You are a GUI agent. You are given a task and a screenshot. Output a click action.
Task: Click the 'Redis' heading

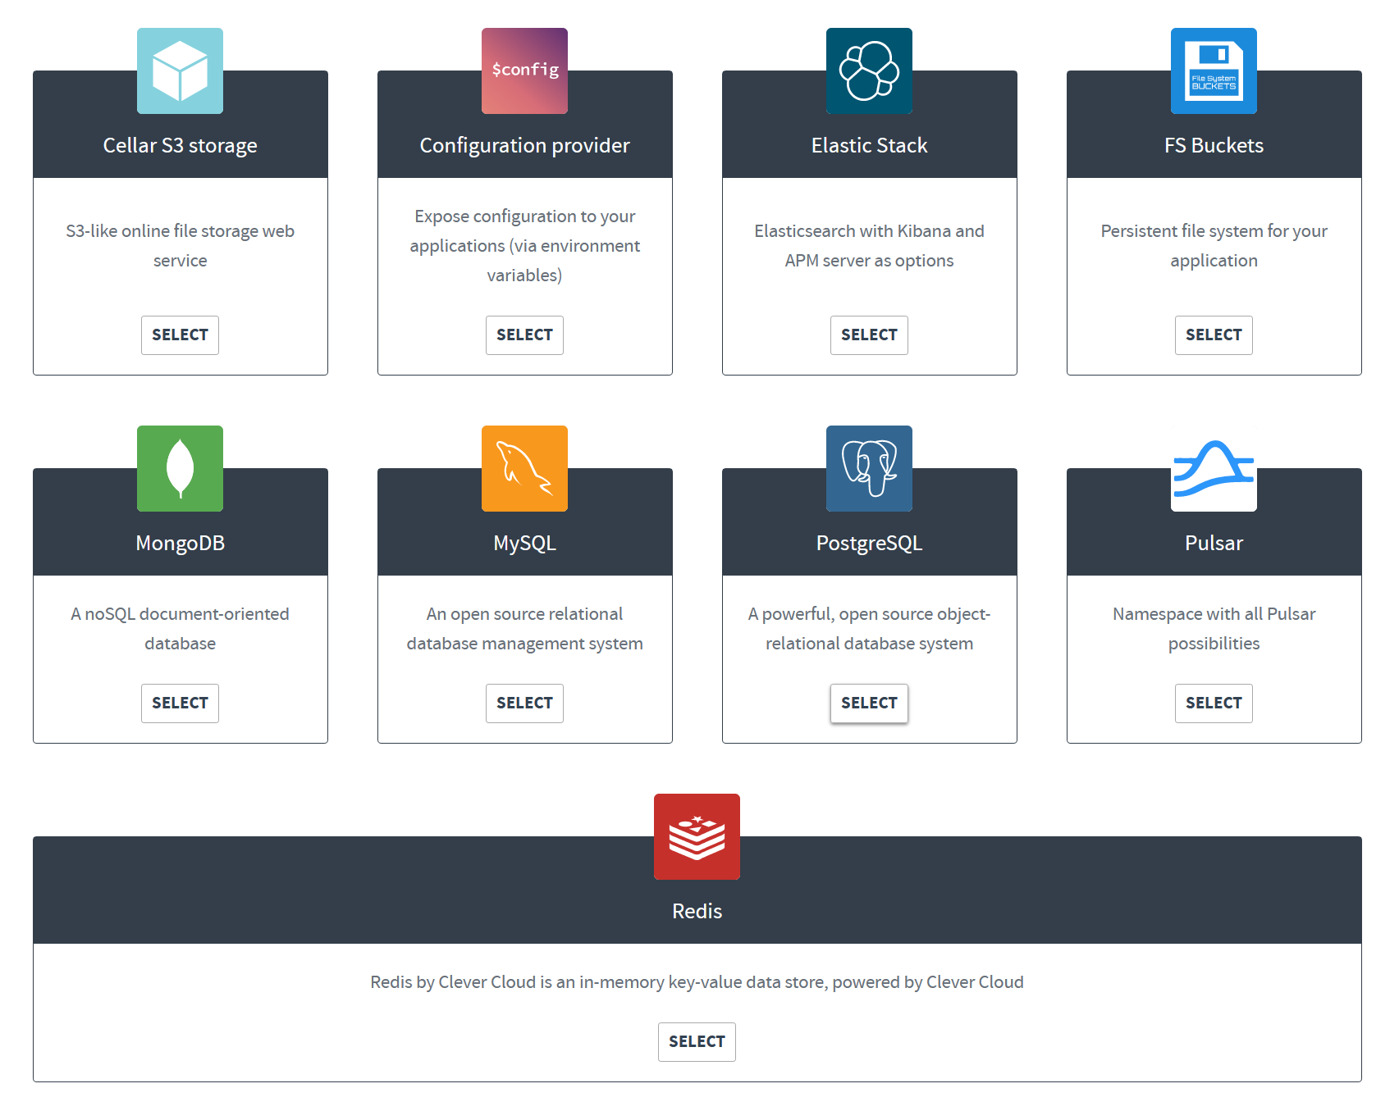697,911
